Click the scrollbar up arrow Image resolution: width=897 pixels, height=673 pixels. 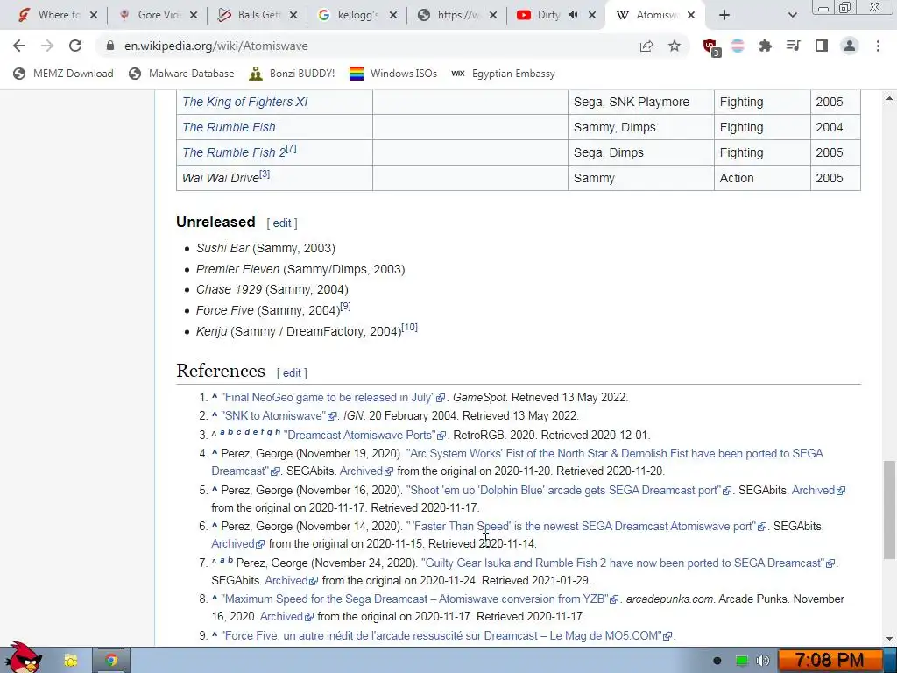tap(889, 98)
